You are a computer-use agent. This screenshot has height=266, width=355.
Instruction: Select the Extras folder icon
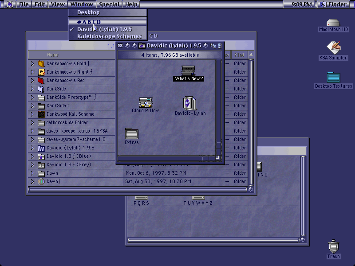tap(131, 134)
